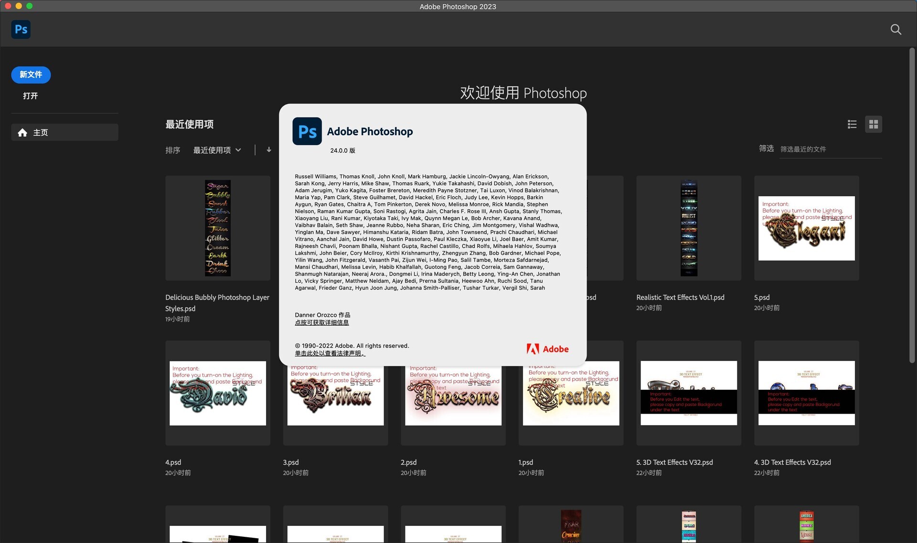Open the 单击此处以查看法律声明 link
The image size is (917, 543).
tap(330, 353)
